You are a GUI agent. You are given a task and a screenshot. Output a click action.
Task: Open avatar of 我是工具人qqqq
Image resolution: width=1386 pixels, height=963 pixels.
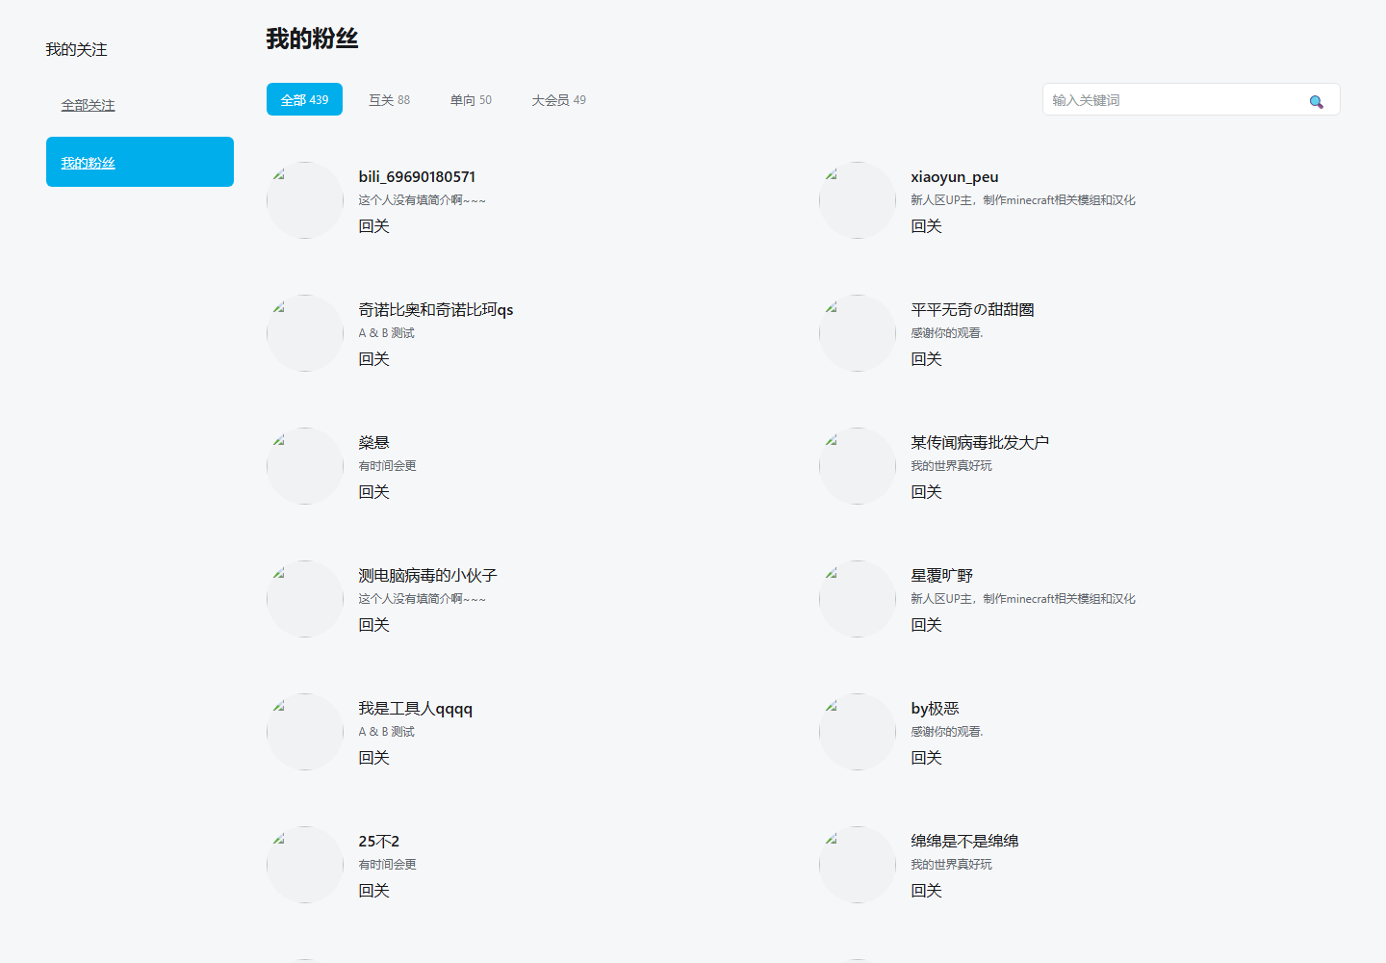pos(305,732)
